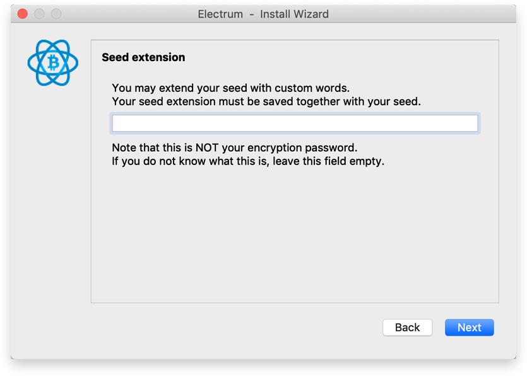Click the "You may extend your seed" line
The image size is (527, 376).
(x=230, y=88)
